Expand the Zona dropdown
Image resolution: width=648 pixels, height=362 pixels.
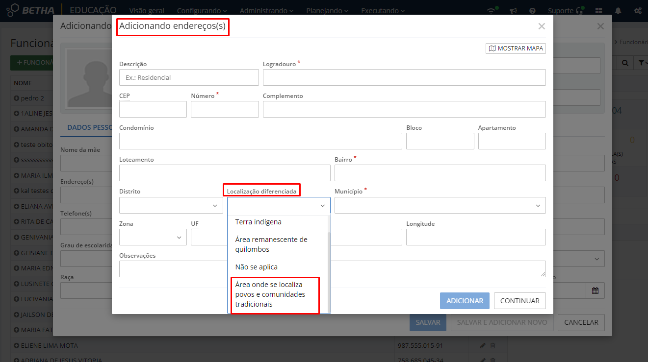pos(153,237)
